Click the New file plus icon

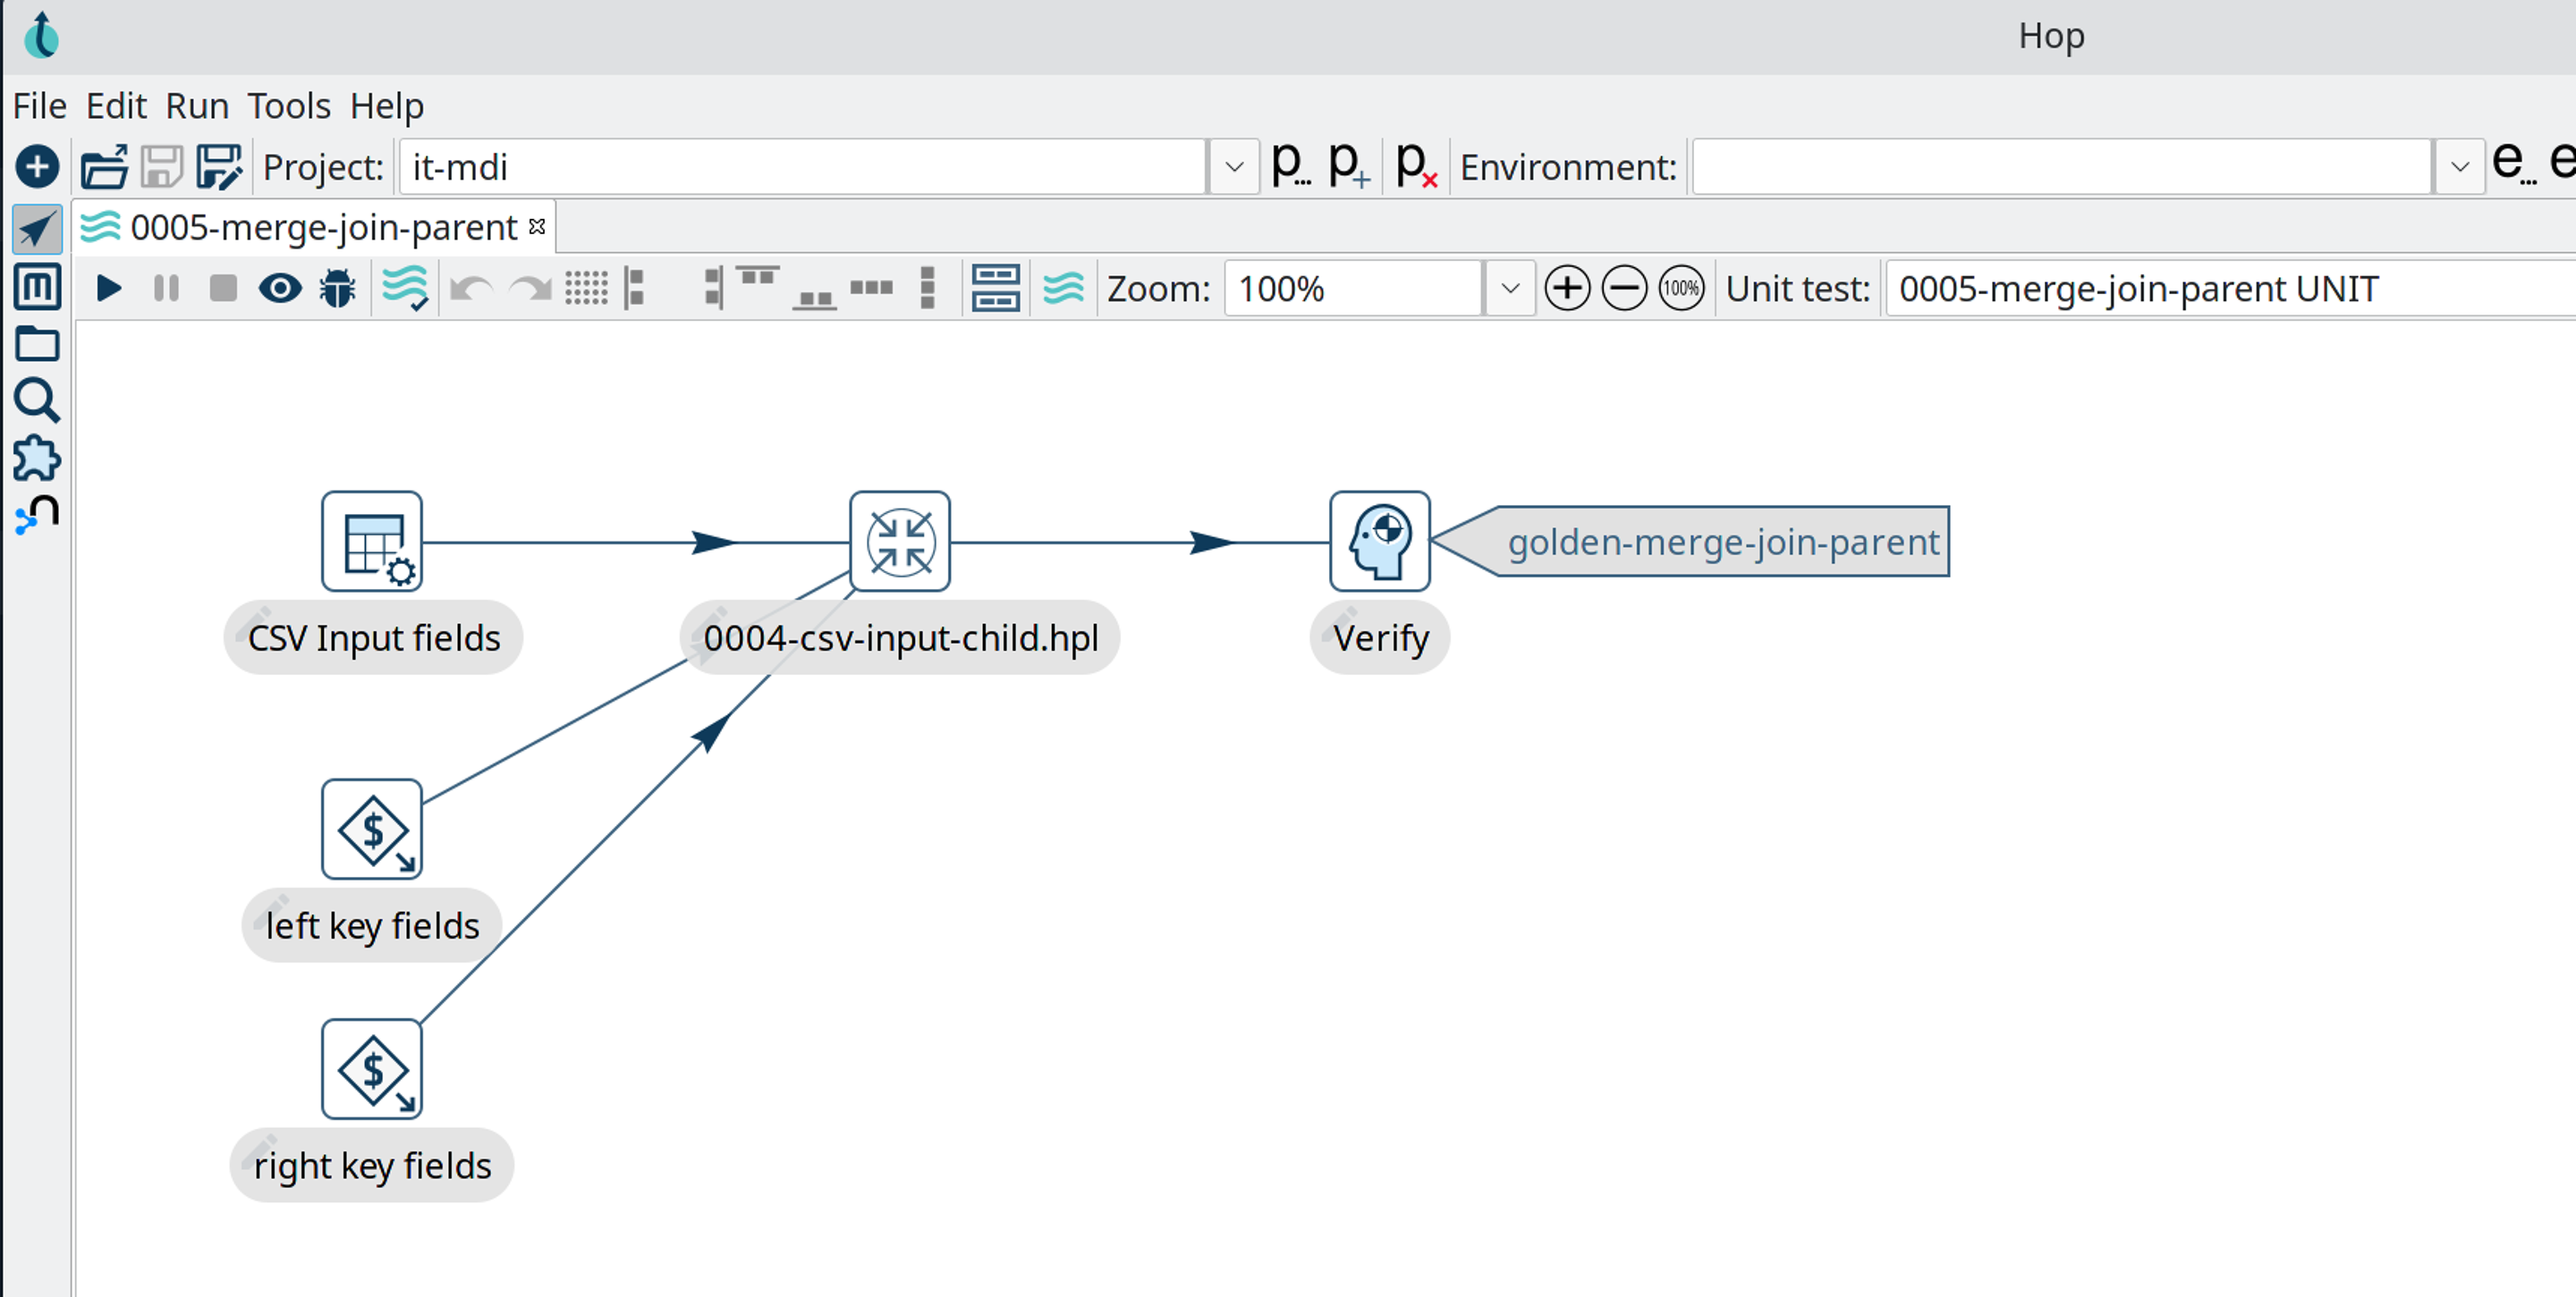(x=38, y=167)
